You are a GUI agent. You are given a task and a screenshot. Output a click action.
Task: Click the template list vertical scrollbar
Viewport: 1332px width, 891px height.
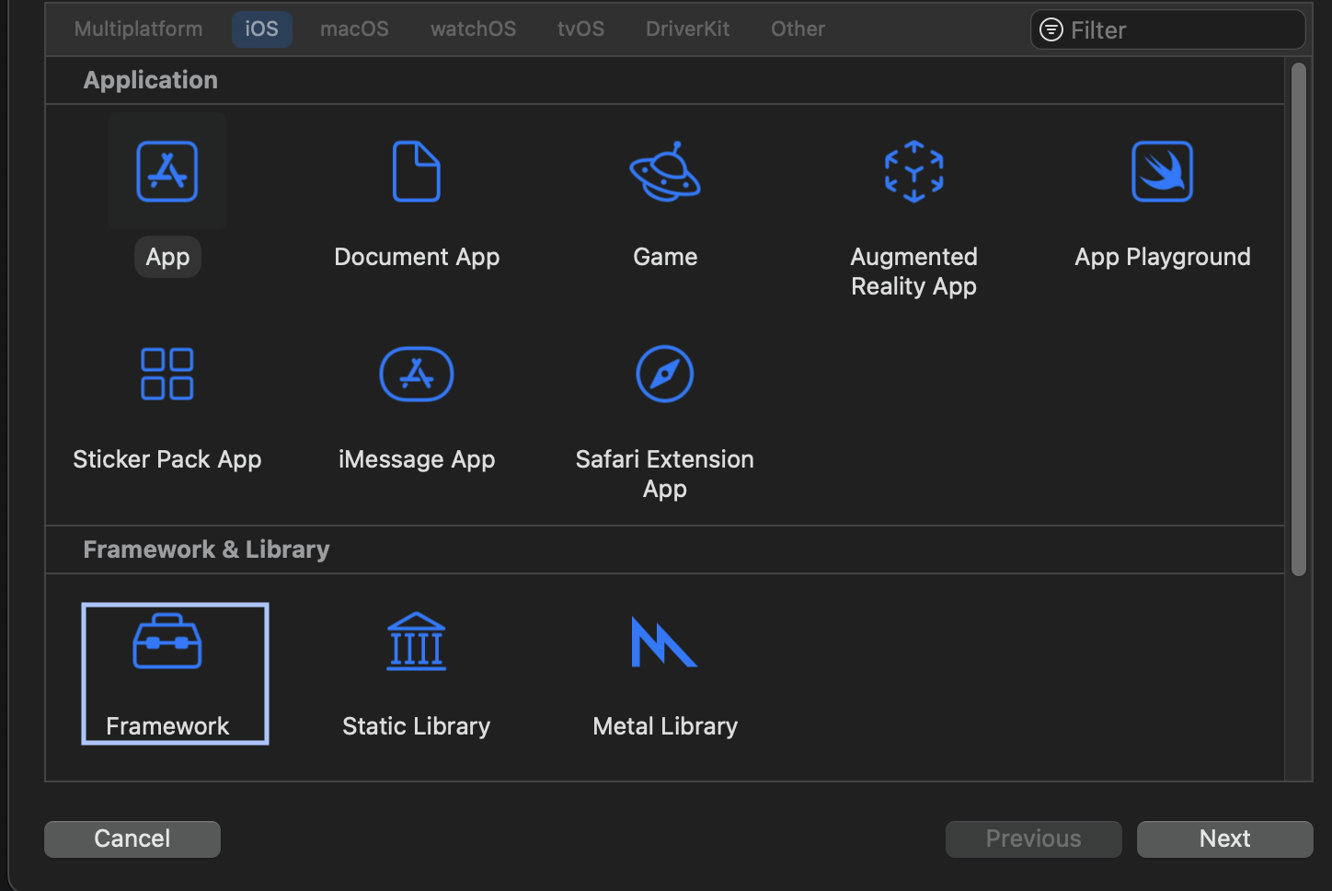coord(1299,319)
